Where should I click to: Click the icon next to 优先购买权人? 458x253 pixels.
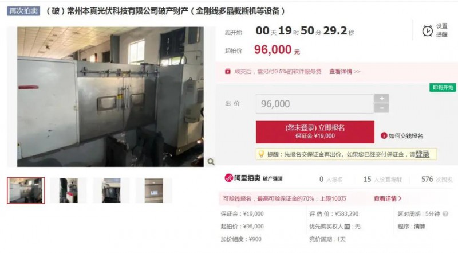348,227
